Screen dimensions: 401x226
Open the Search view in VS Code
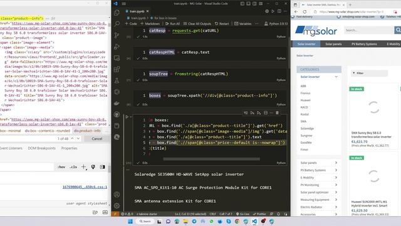click(x=117, y=24)
